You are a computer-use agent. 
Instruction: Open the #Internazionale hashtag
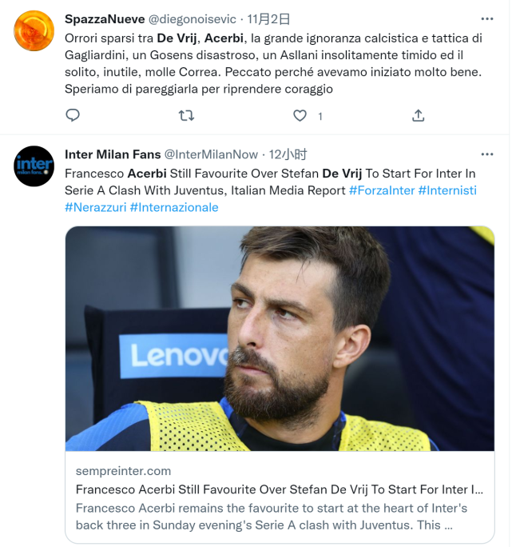pos(174,207)
